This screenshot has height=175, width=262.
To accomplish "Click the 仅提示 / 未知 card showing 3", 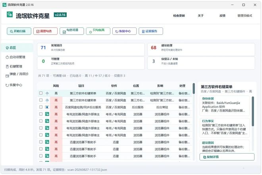I will [201, 63].
